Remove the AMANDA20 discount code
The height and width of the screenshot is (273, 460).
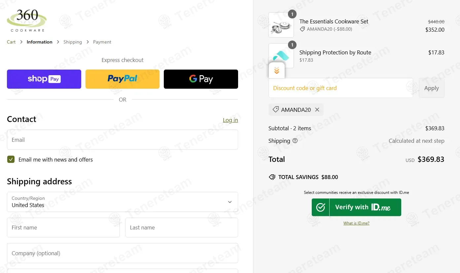pyautogui.click(x=317, y=110)
